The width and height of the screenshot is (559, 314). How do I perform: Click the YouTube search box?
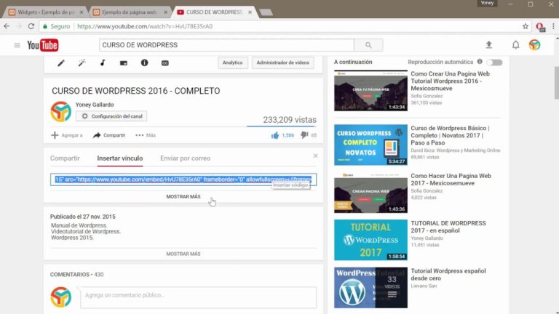226,45
